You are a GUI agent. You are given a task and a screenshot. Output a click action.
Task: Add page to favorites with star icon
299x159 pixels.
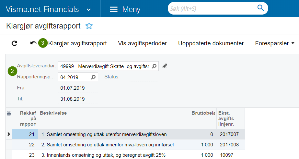[x=89, y=26]
